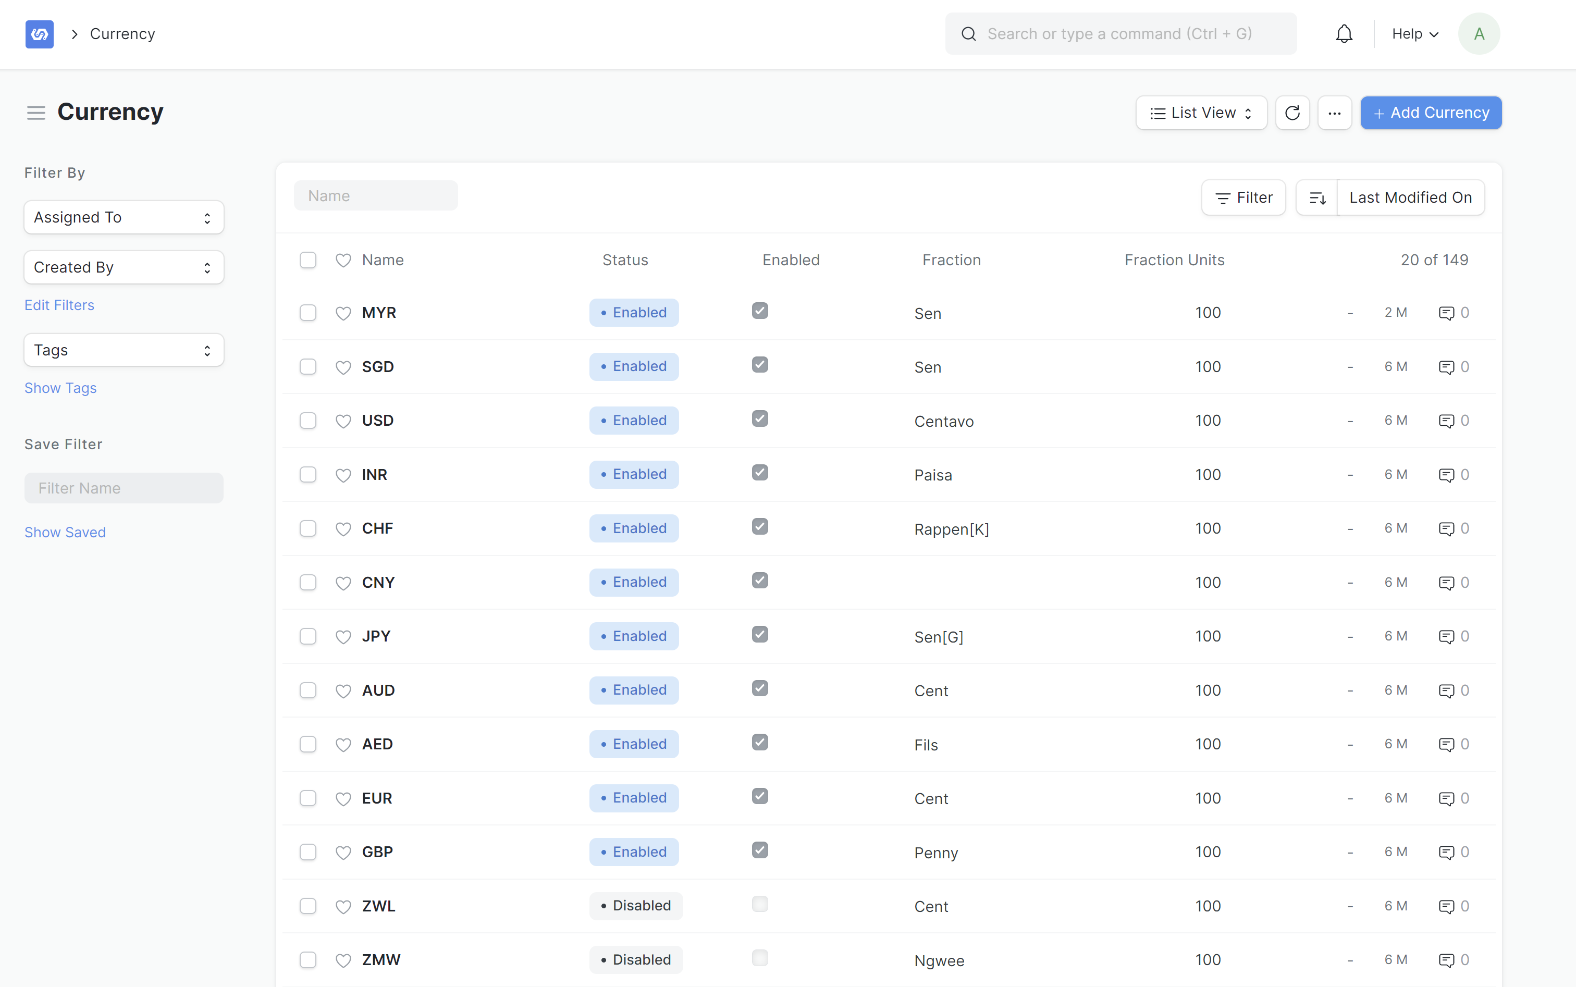
Task: Like the INR currency heart
Action: click(343, 475)
